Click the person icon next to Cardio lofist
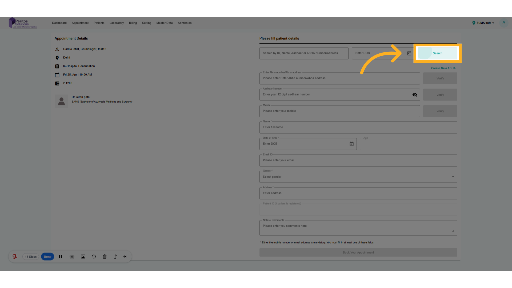This screenshot has height=288, width=512. pos(57,49)
